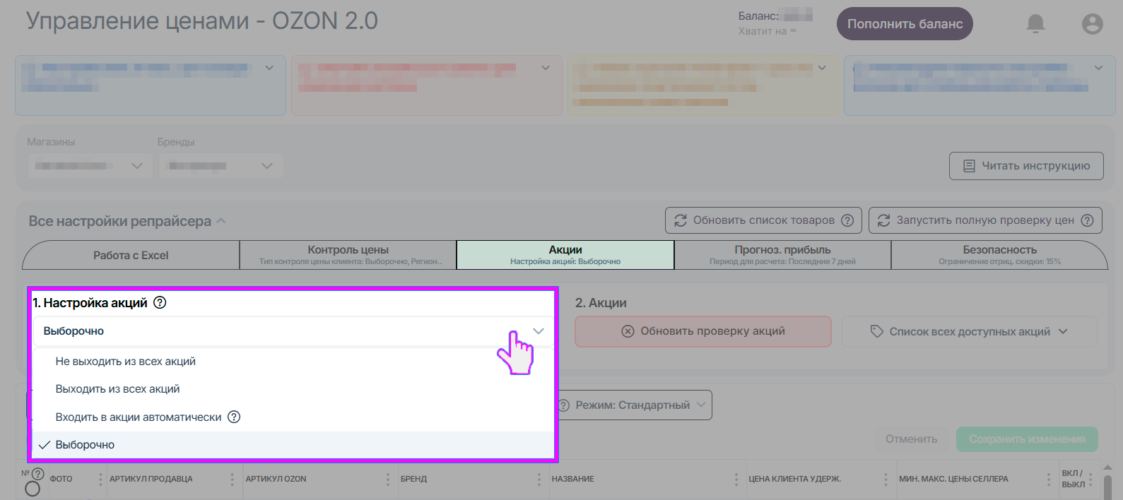Click Читать инструкцию button

coord(1026,166)
